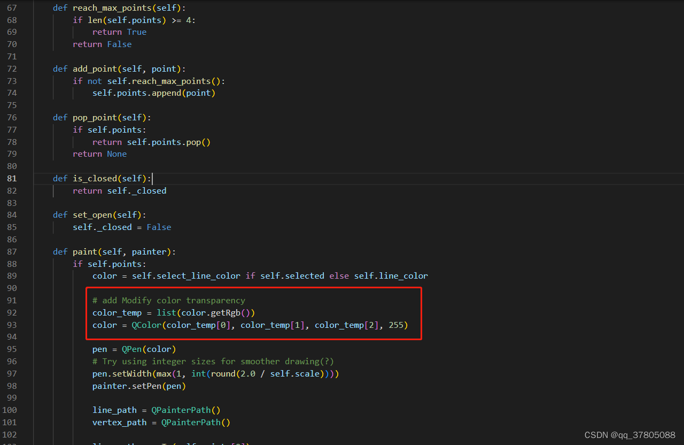This screenshot has width=684, height=445.
Task: Click the "color = self.select_line_color if" line
Action: [x=260, y=276]
